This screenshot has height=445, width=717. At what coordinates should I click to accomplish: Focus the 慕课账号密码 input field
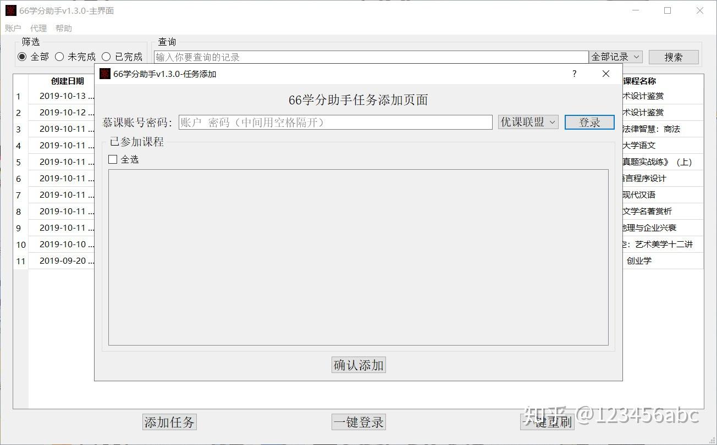(335, 122)
